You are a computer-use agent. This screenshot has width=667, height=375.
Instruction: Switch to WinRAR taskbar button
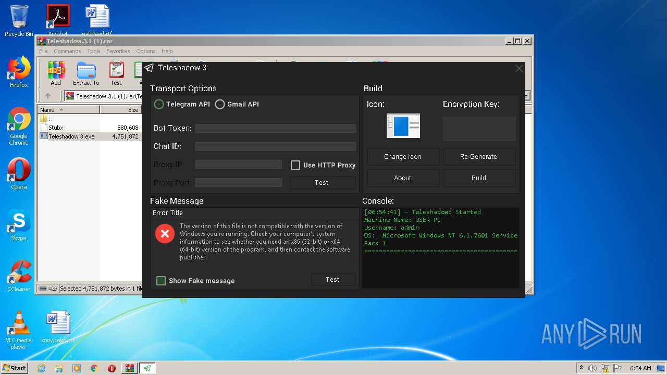129,368
